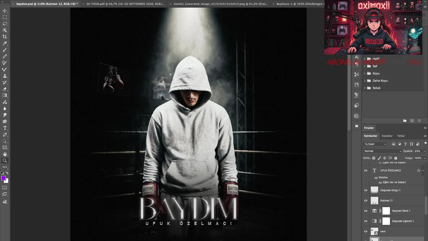Filter layers by type layers
This screenshot has width=428, height=241.
[x=406, y=144]
